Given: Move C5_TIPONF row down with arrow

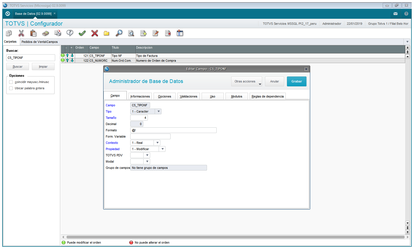Looking at the screenshot, I should [x=72, y=56].
